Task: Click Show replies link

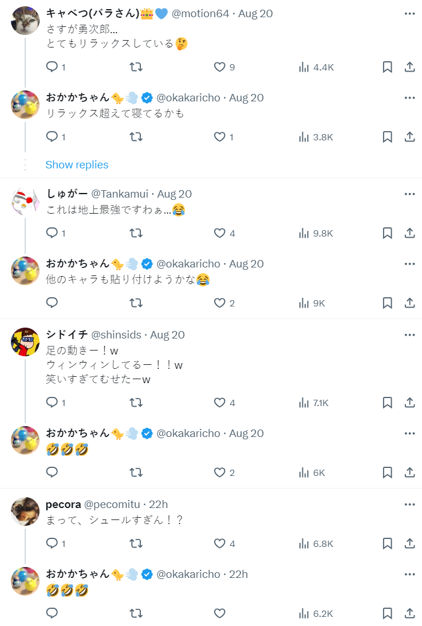Action: coord(77,164)
